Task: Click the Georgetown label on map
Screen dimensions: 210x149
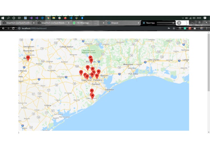Action: pyautogui.click(x=29, y=46)
